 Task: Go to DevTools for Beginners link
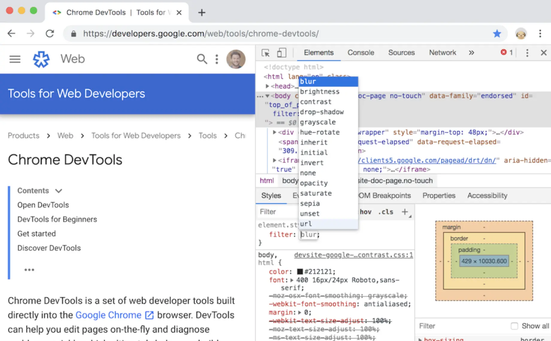point(57,219)
